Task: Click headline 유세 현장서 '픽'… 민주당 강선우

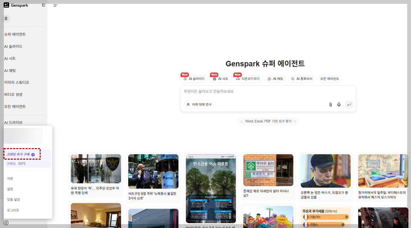Action: (x=95, y=190)
